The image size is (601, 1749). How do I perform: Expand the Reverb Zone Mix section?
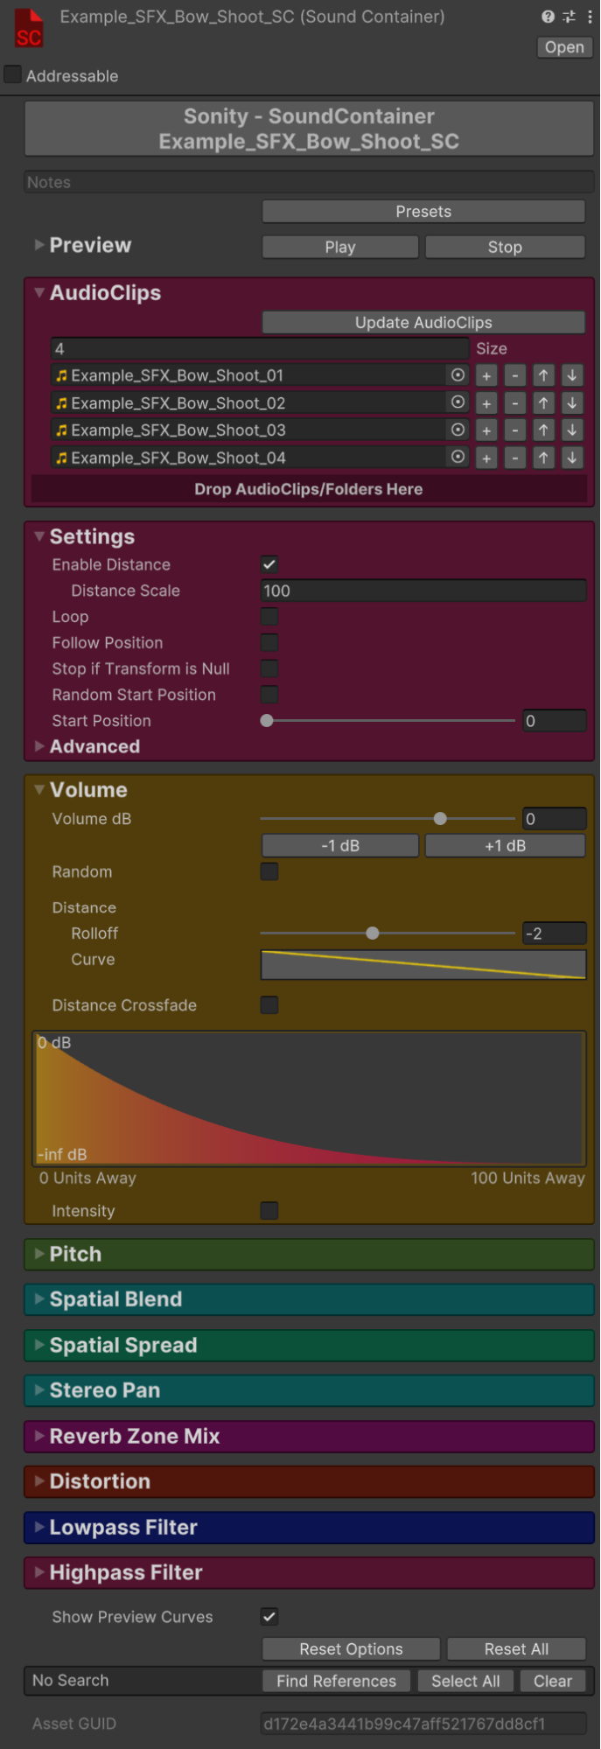point(134,1436)
